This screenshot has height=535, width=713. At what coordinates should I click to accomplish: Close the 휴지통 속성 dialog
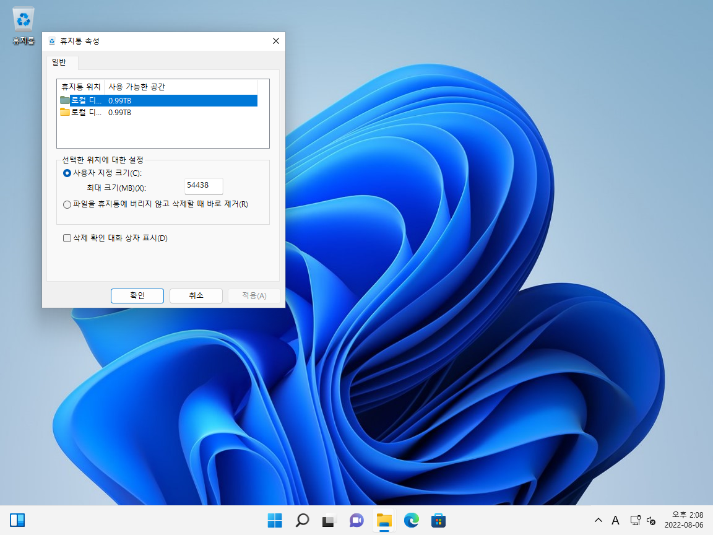275,41
